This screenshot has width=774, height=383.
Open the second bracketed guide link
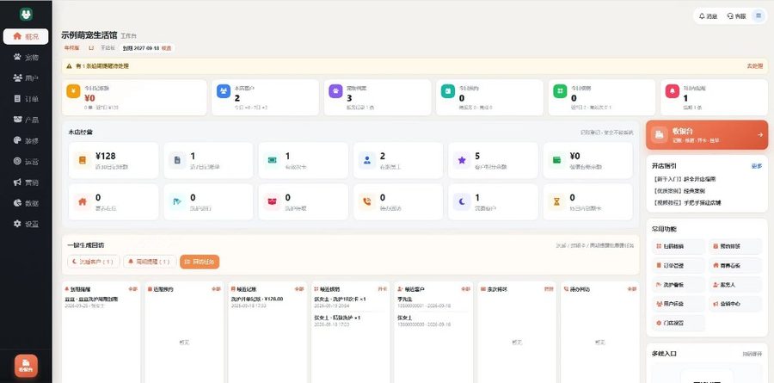[x=679, y=191]
